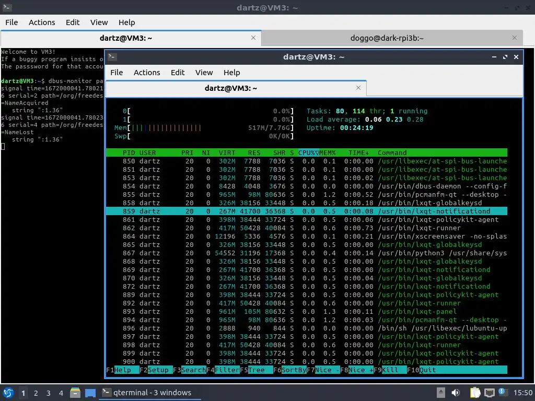Screen dimensions: 535x401
Task: Click the blue show desktop icon in taskbar
Action: pyautogui.click(x=90, y=393)
